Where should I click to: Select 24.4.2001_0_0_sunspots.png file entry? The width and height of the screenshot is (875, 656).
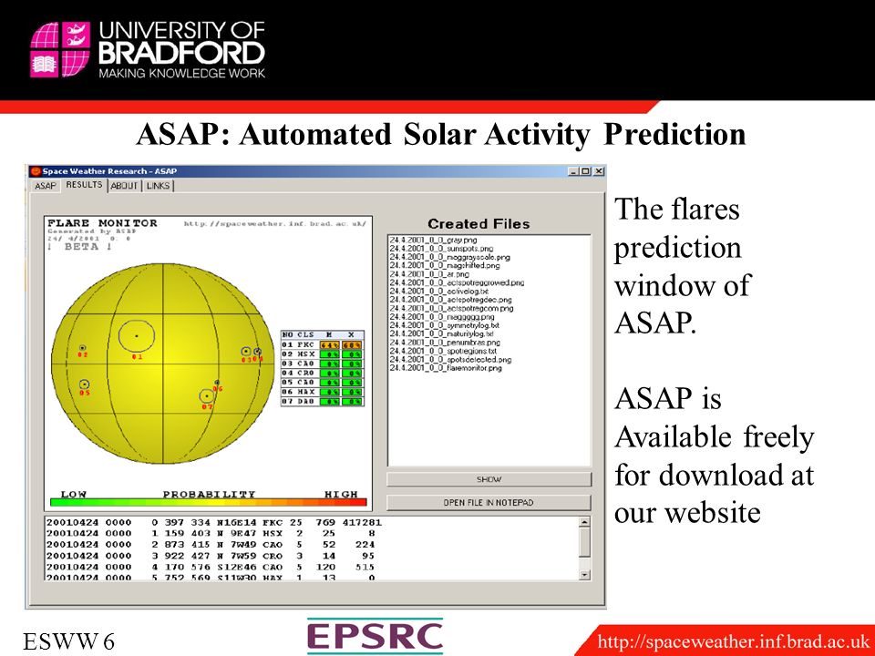click(441, 248)
